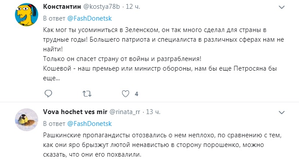Open the tweet via 13 ч. timestamp
The width and height of the screenshot is (299, 161).
coord(153,112)
